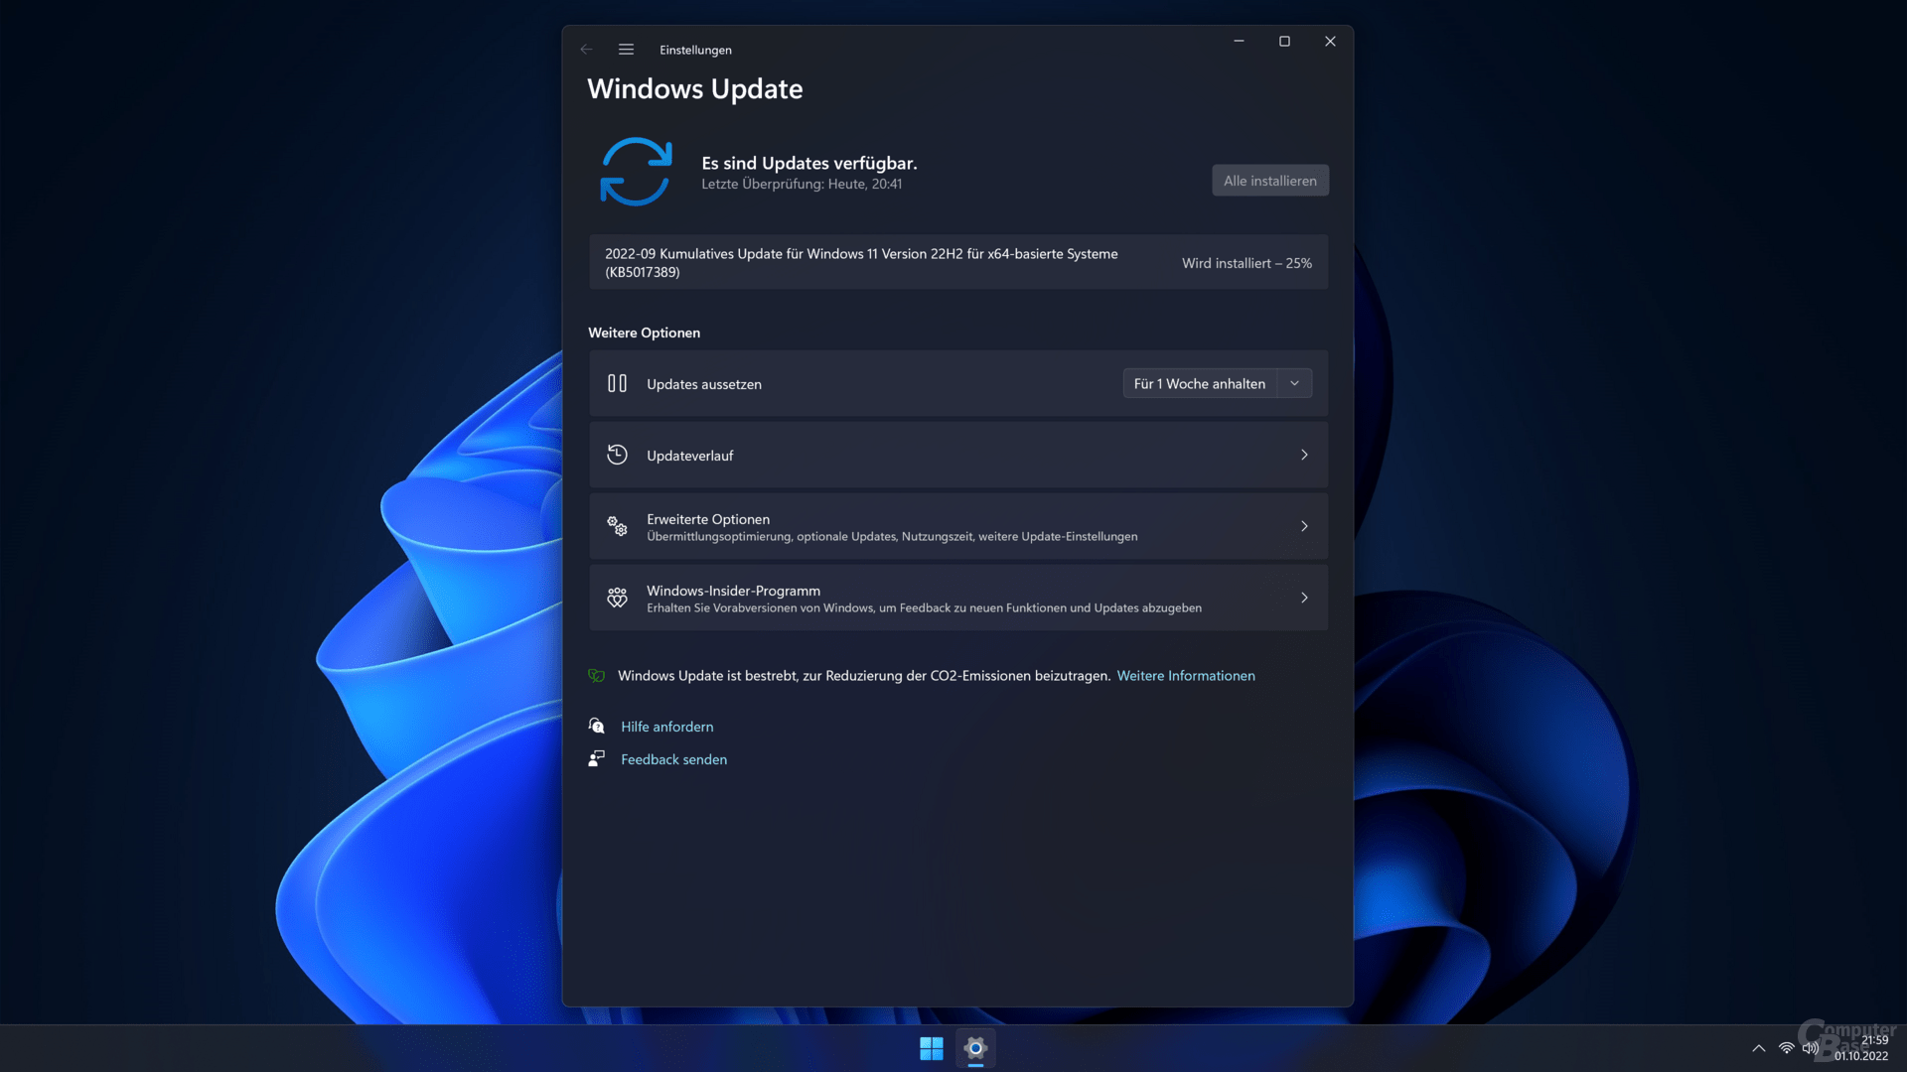This screenshot has width=1907, height=1072.
Task: Click the Übermittlungsoptimierung description text
Action: [892, 537]
